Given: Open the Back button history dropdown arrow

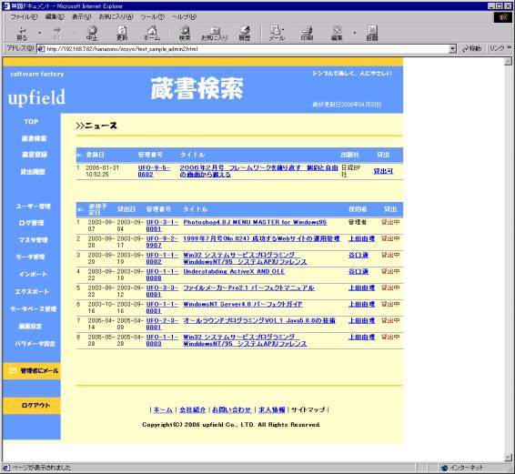Looking at the screenshot, I should tap(40, 33).
